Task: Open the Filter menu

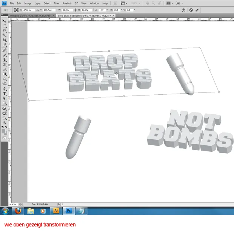Action: pyautogui.click(x=56, y=3)
